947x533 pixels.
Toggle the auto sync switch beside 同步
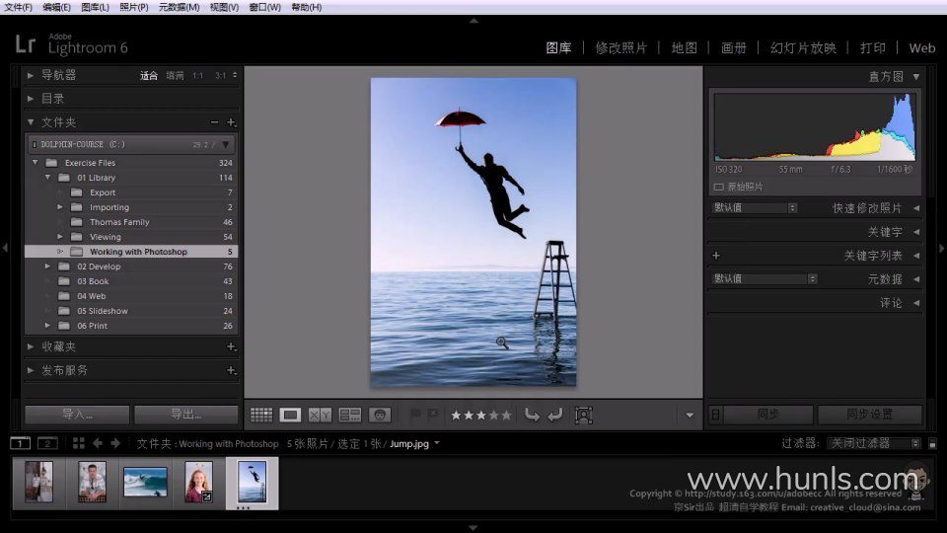716,416
